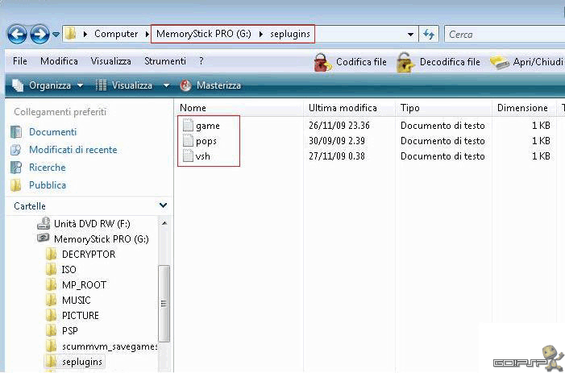Click into the Cerca search field
Screen dimensions: 565x373
pos(505,35)
